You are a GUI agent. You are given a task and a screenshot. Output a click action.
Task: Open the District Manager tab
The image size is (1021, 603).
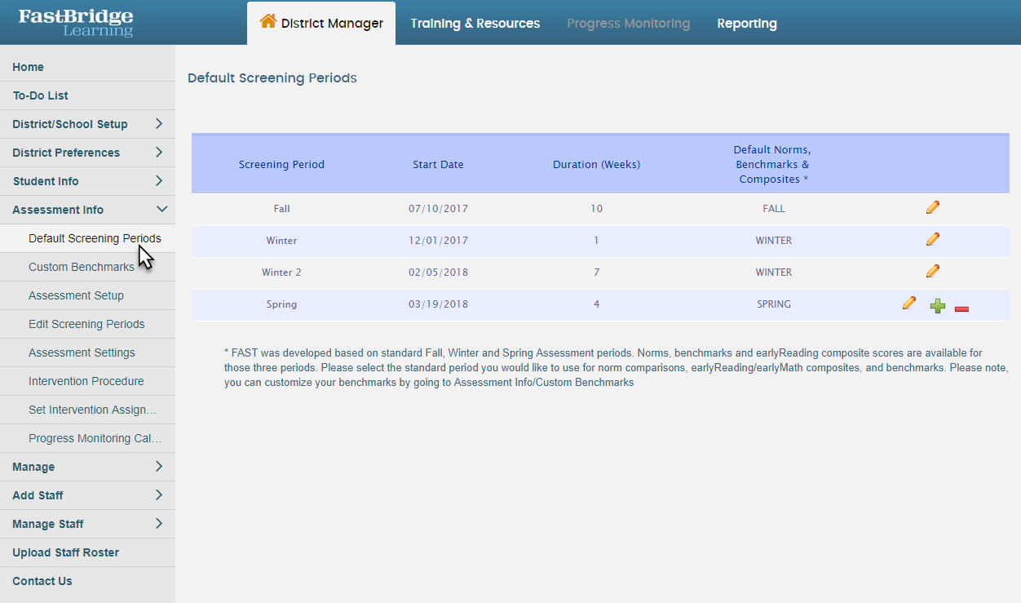coord(321,23)
